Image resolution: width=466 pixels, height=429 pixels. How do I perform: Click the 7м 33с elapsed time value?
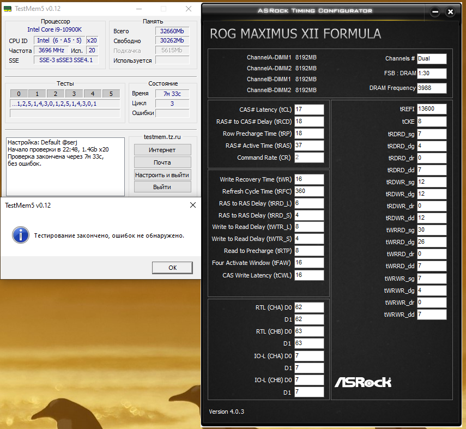coord(172,94)
